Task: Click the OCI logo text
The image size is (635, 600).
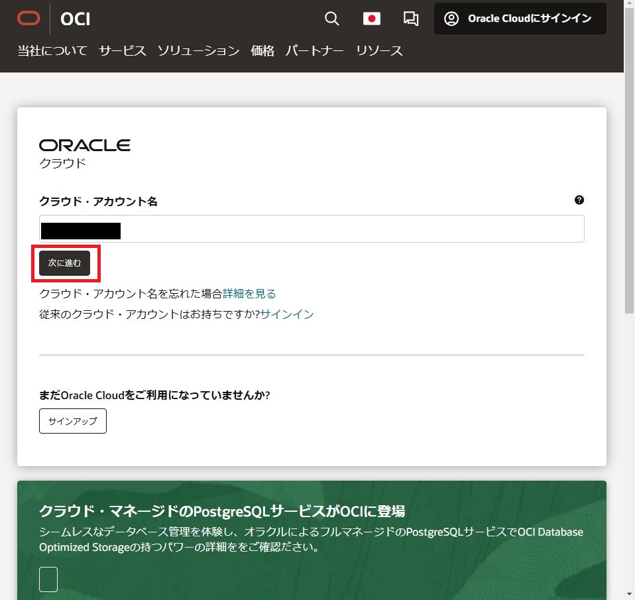Action: pyautogui.click(x=75, y=19)
